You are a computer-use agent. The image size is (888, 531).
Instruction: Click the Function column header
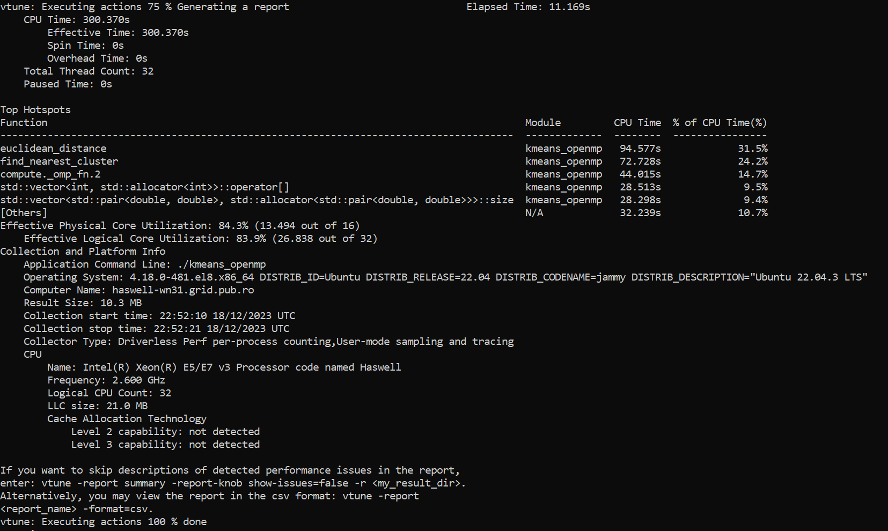(x=24, y=123)
